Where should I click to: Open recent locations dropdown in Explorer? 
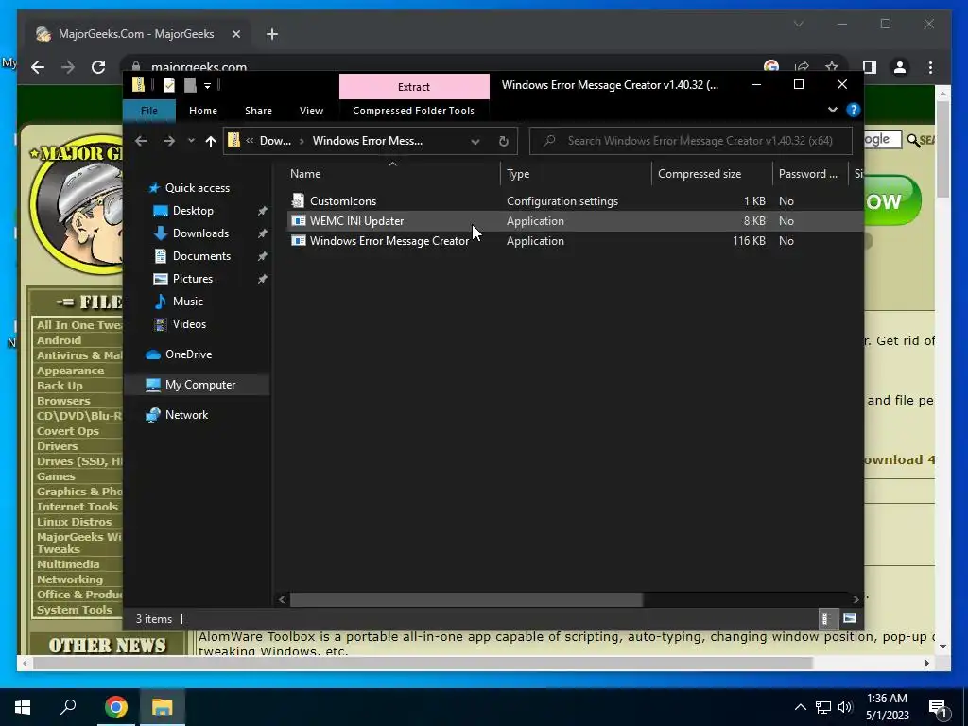(x=191, y=141)
